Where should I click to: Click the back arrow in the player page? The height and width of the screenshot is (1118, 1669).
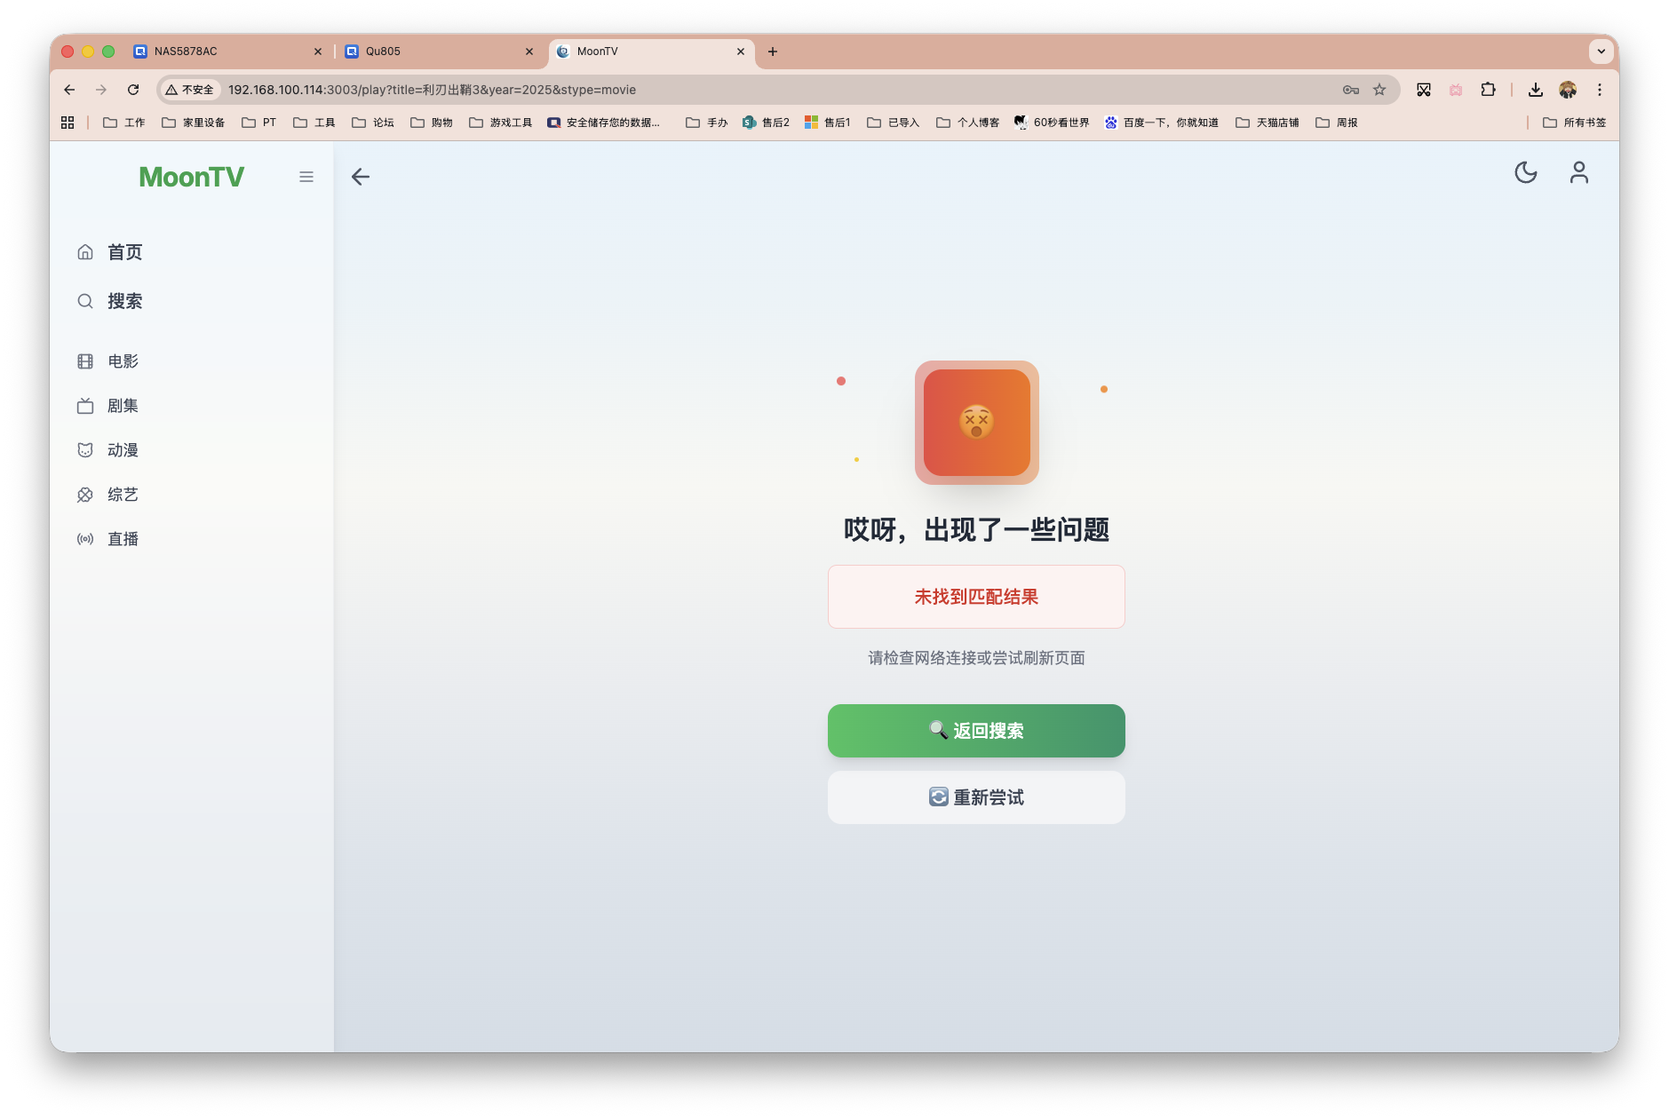coord(361,177)
